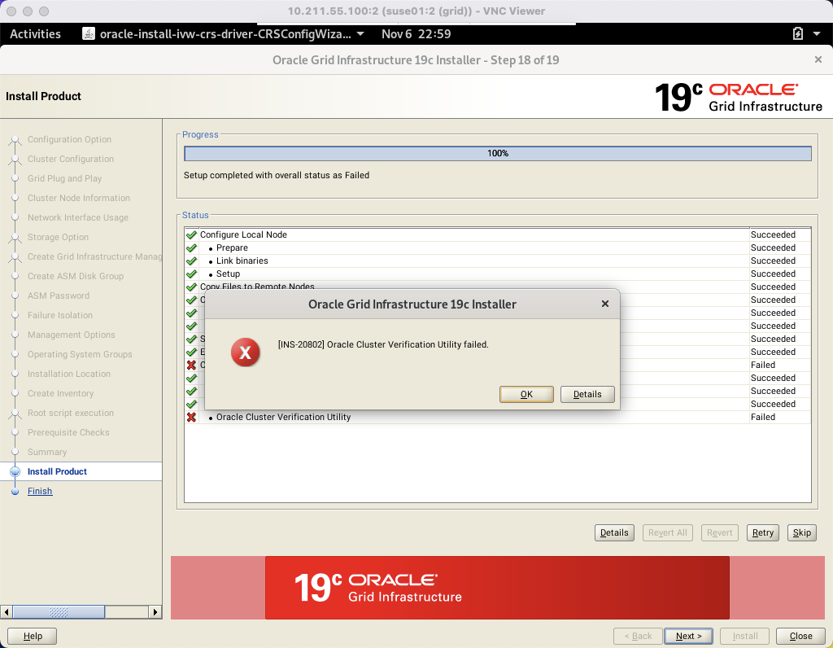Click the battery status icon in top bar

[797, 34]
